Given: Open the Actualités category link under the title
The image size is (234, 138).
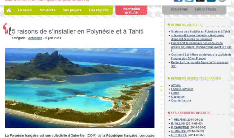Looking at the screenshot, I should tap(35, 38).
